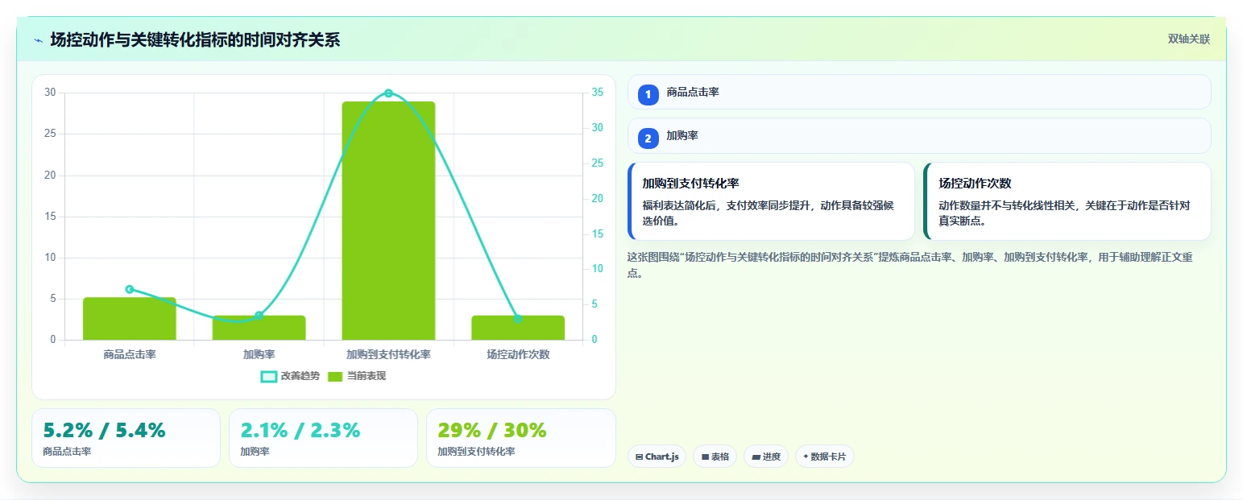Click the icon inside 进度 chip
The width and height of the screenshot is (1243, 500).
tap(756, 457)
